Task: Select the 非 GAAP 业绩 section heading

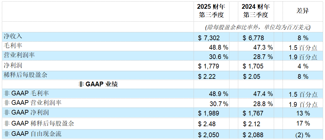Action: coord(97,84)
